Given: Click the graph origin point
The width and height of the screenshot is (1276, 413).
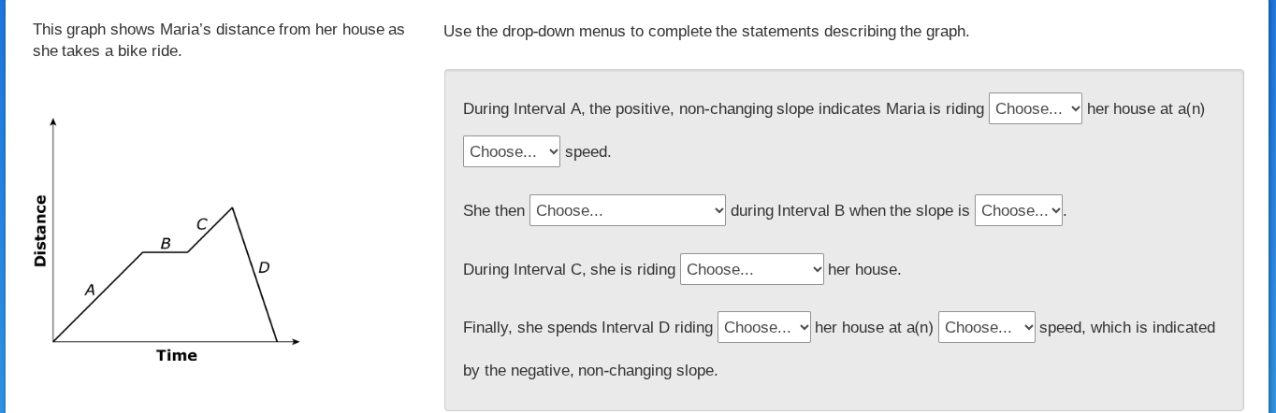Looking at the screenshot, I should click(53, 342).
